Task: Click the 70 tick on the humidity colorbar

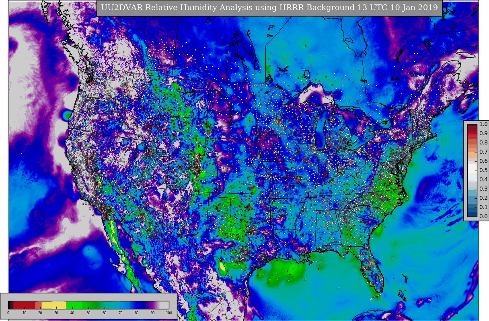Action: pos(121,313)
